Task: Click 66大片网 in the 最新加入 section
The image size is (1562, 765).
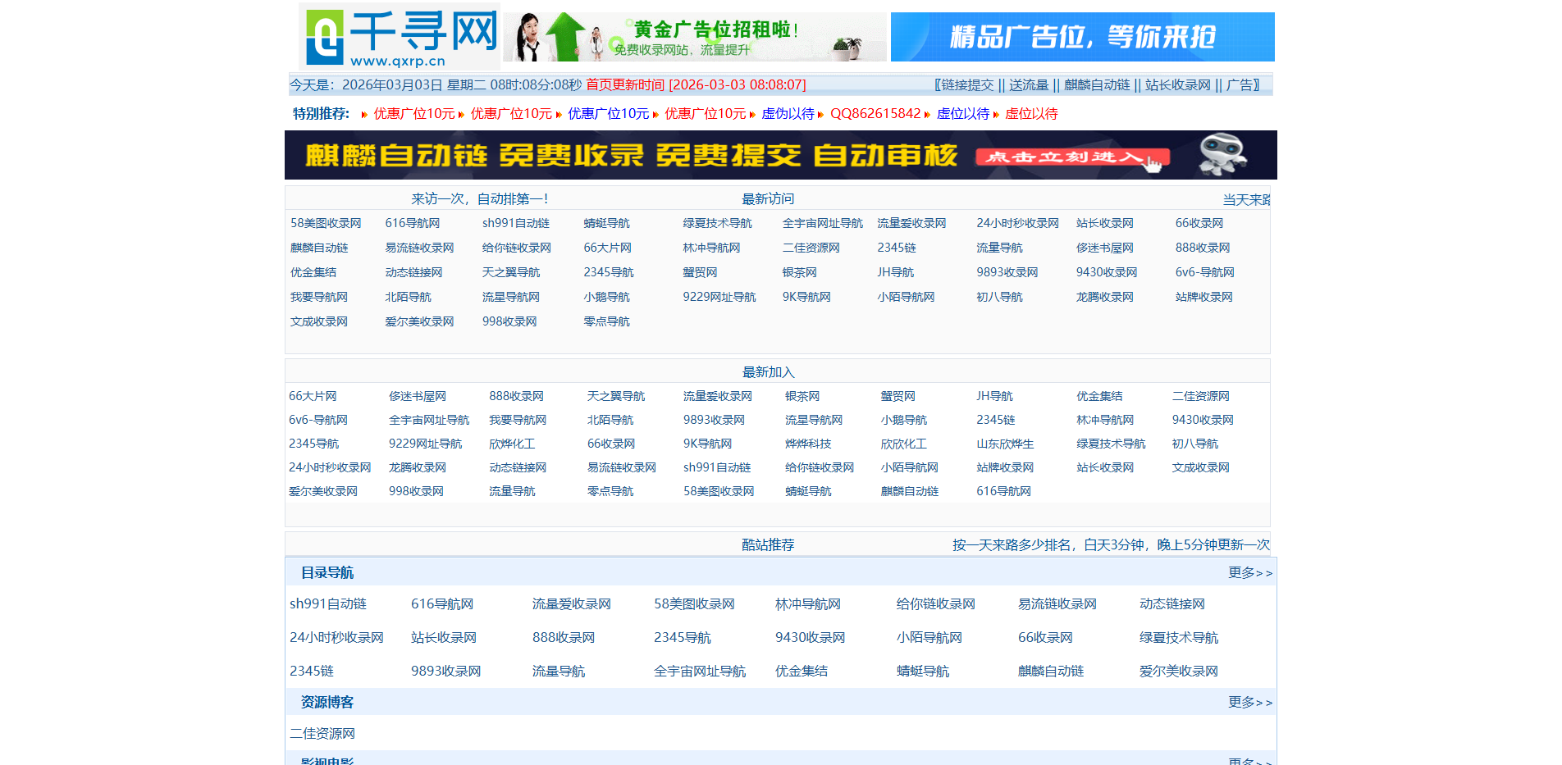Action: (x=313, y=395)
